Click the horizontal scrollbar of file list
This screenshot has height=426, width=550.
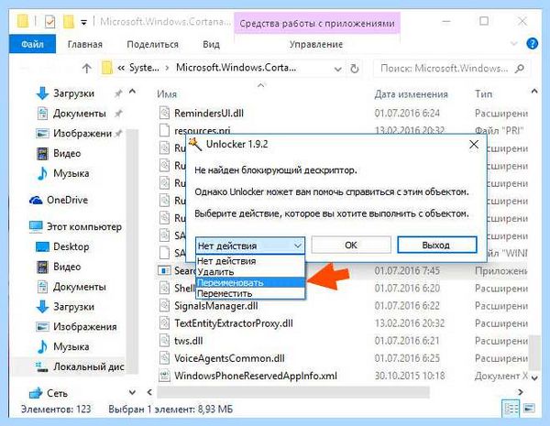pos(293,392)
